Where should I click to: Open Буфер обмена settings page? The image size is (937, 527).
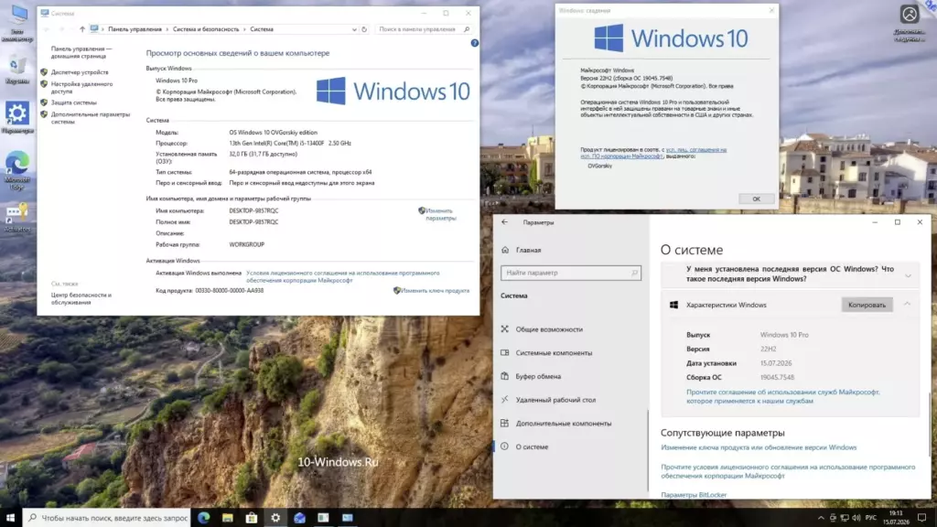click(538, 376)
